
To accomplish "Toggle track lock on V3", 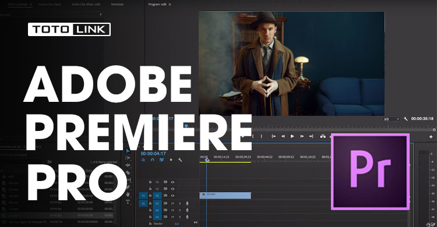I will (150, 182).
